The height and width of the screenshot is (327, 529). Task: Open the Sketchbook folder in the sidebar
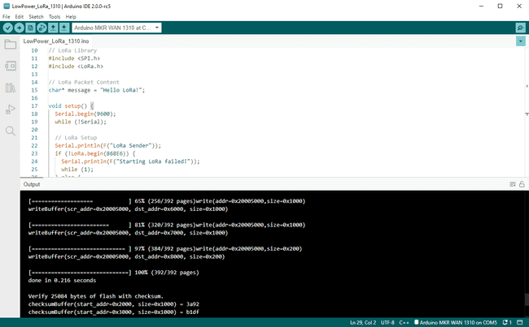[x=11, y=44]
